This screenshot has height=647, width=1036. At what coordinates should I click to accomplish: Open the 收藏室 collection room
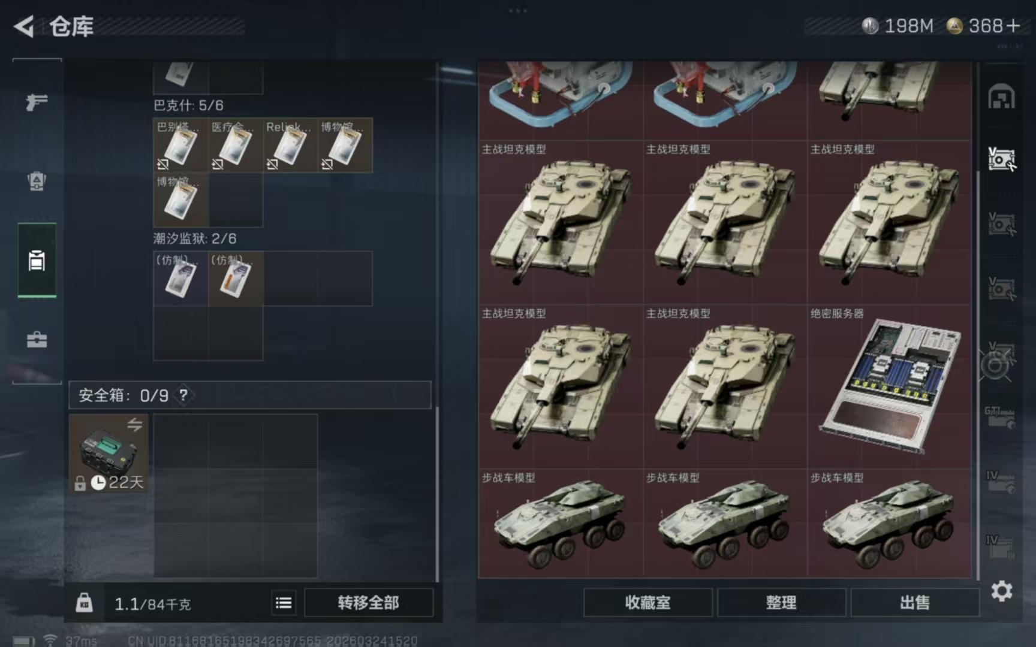tap(648, 603)
